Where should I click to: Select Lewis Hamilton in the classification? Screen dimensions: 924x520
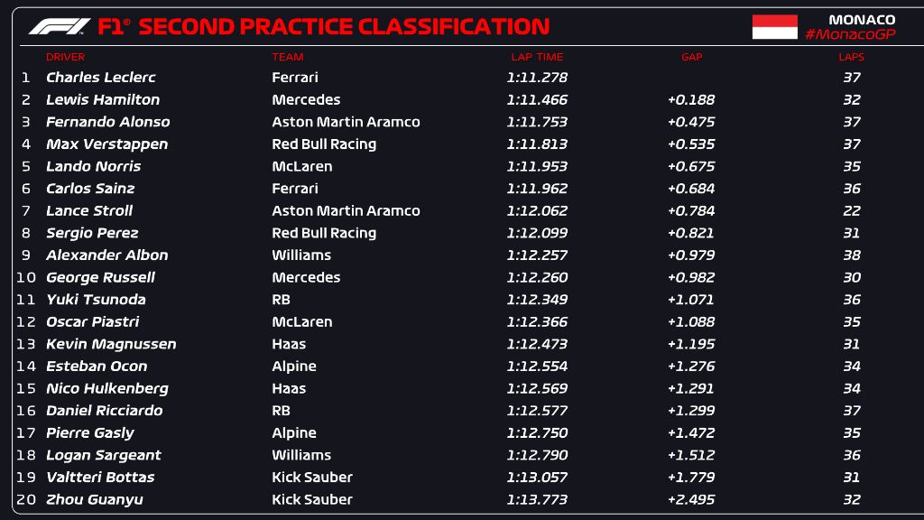103,100
